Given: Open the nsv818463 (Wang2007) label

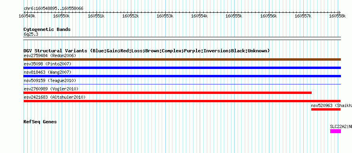Looking at the screenshot, I should tap(47, 72).
